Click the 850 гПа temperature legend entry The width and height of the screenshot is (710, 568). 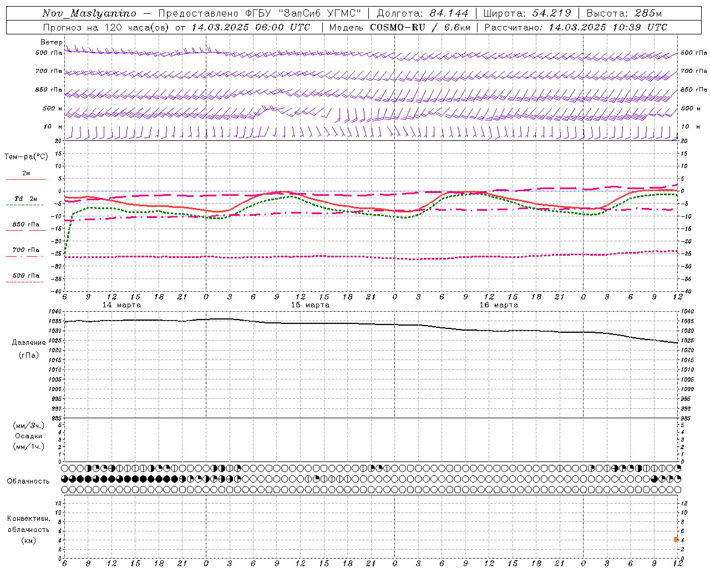point(26,225)
